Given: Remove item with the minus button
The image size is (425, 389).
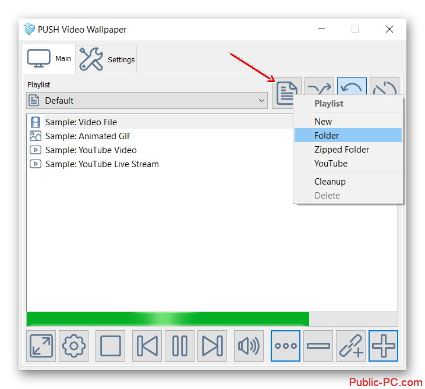Looking at the screenshot, I should tap(318, 346).
